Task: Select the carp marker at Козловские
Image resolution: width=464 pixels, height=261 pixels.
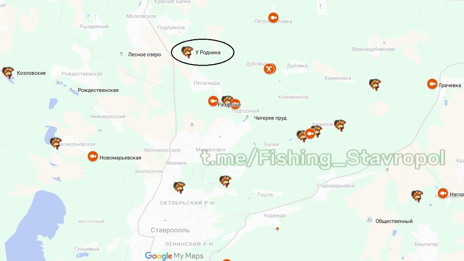Action: (8, 73)
